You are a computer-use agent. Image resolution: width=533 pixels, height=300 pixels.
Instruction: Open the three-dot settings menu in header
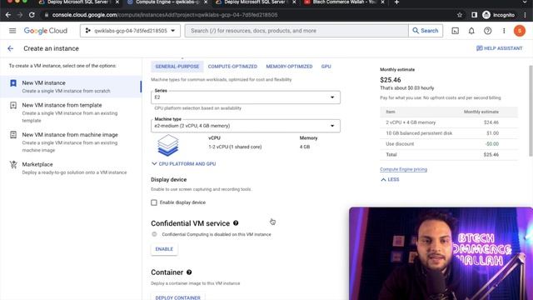(504, 31)
